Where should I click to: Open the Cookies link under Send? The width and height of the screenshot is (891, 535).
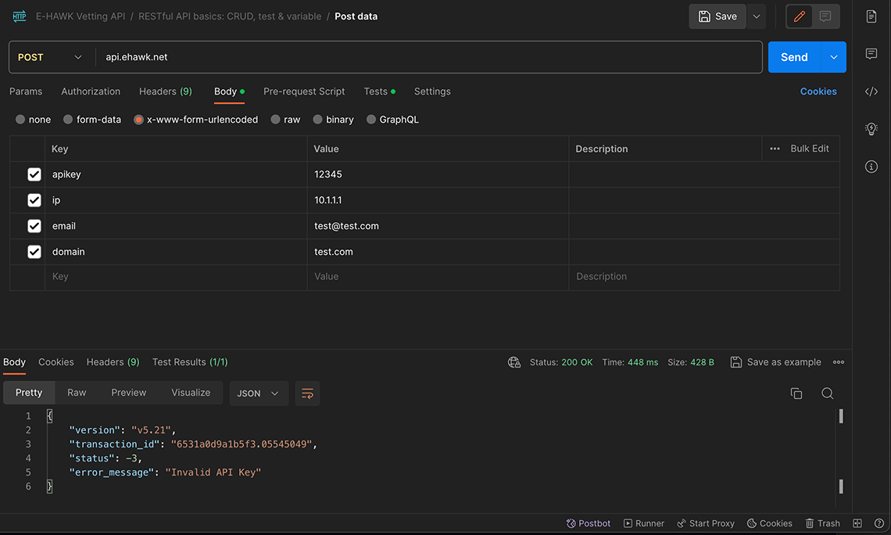click(x=818, y=92)
